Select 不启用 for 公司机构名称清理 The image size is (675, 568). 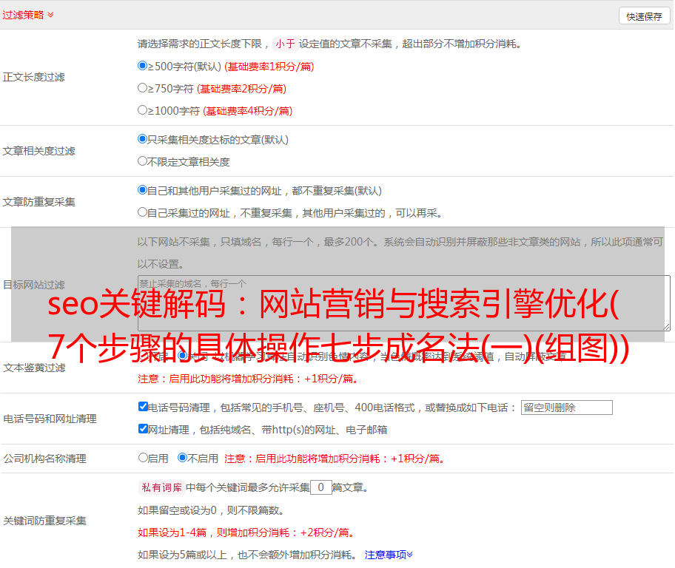coord(183,457)
